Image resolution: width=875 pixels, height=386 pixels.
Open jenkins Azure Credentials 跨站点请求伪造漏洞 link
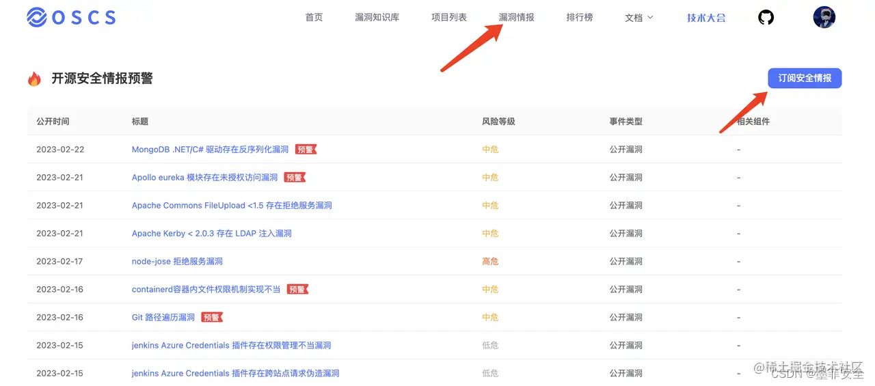[236, 373]
